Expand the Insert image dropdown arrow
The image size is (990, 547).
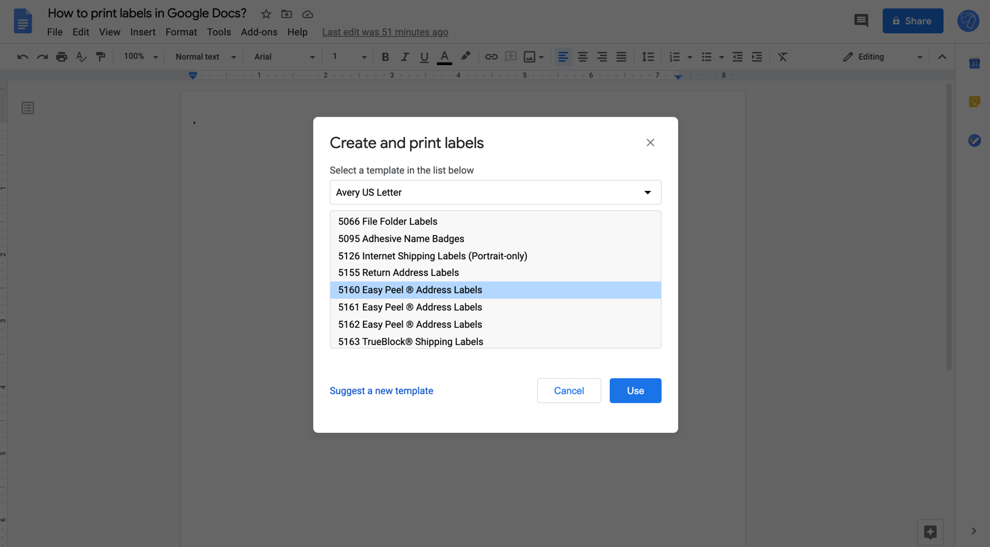click(541, 57)
